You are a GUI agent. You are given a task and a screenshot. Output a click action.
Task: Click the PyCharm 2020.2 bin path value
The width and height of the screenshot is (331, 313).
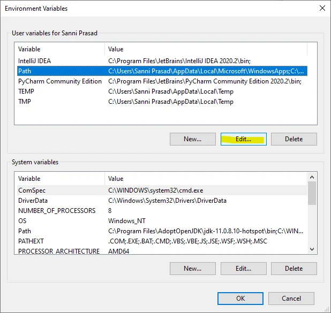205,81
